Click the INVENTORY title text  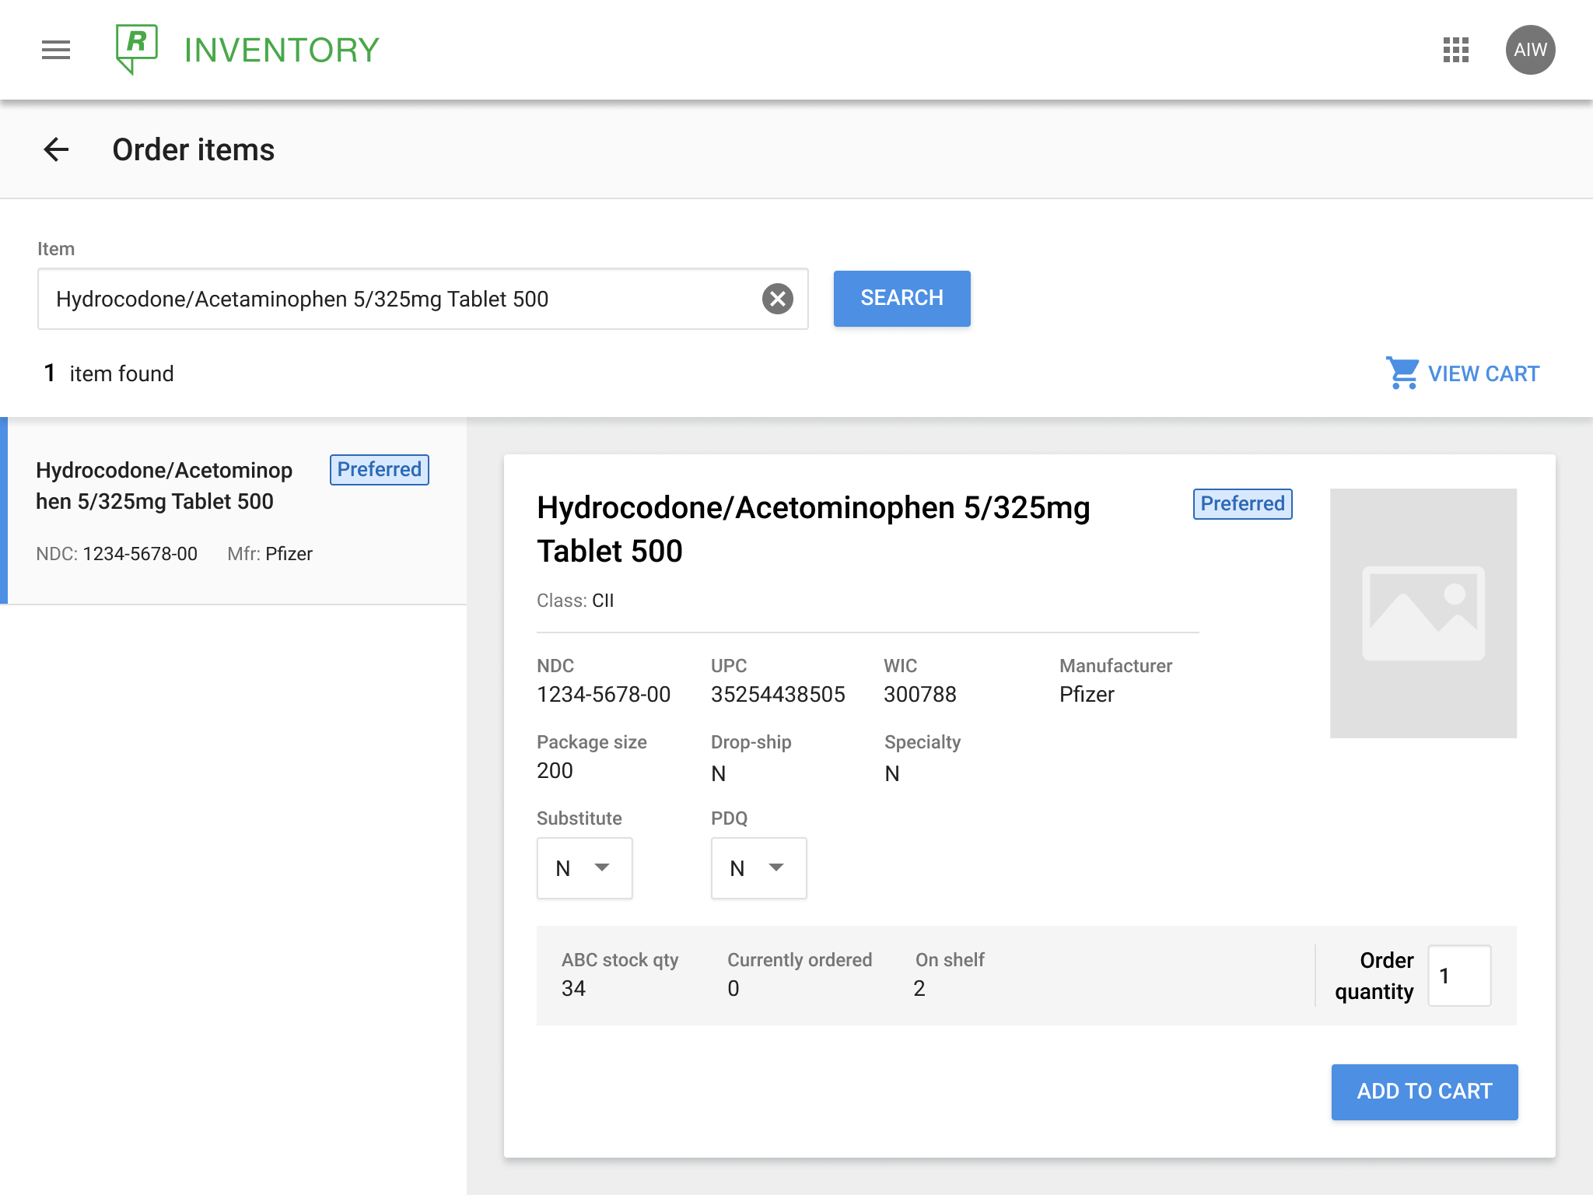click(282, 51)
